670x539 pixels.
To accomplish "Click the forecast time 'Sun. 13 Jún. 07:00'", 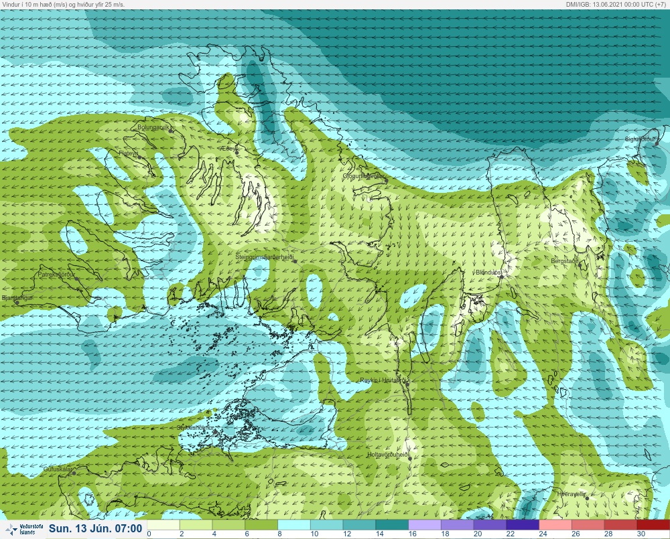I will pyautogui.click(x=95, y=529).
